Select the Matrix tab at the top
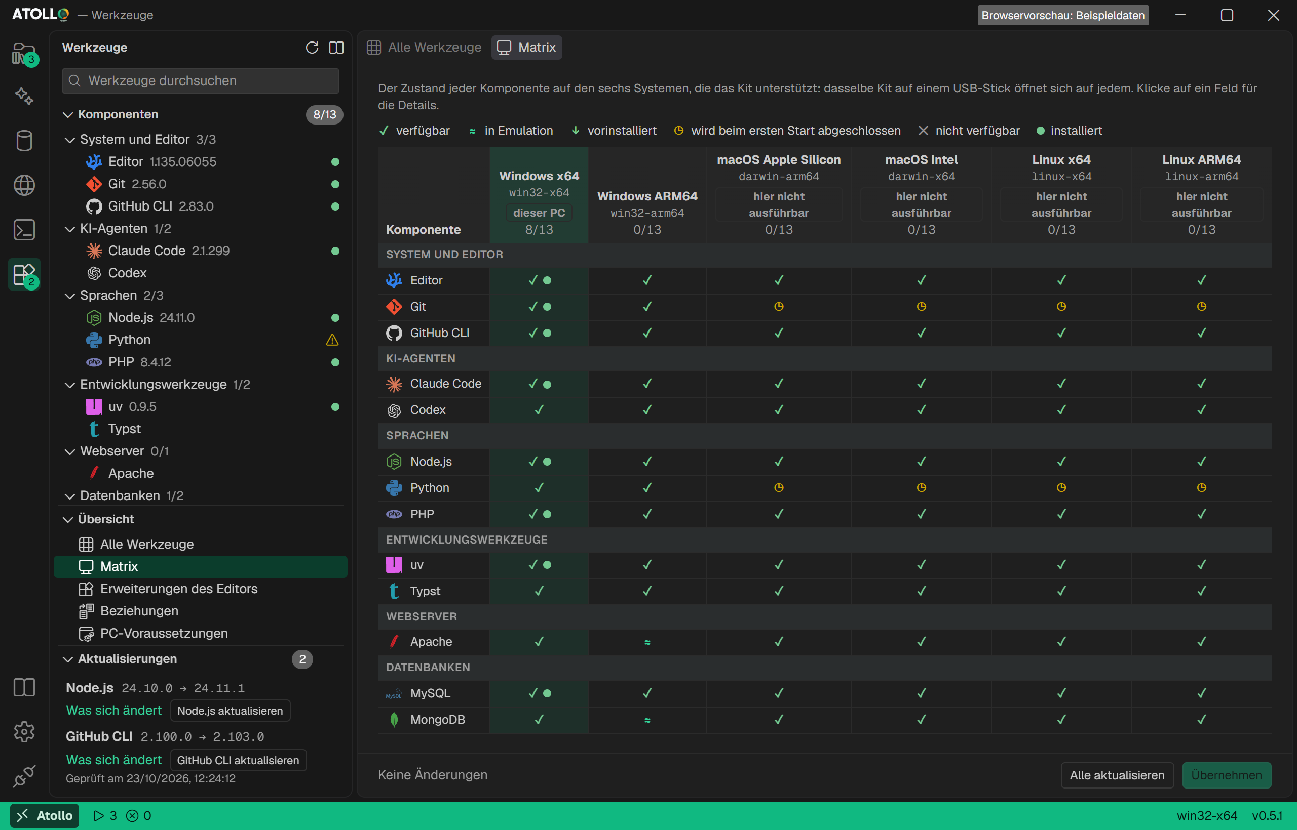 point(526,48)
